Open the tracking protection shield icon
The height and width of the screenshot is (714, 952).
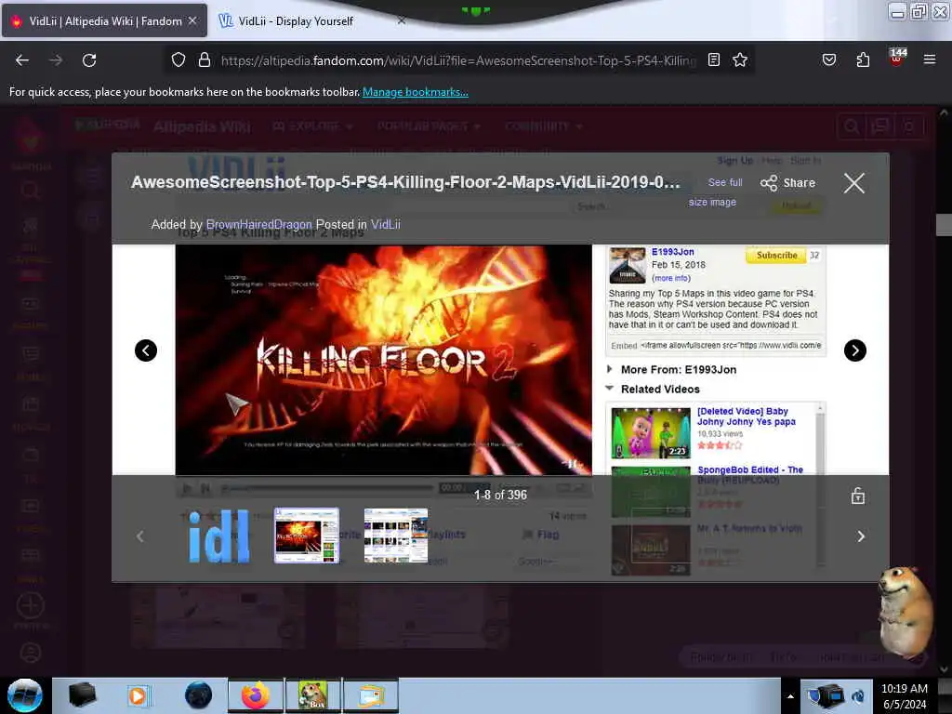tap(178, 60)
